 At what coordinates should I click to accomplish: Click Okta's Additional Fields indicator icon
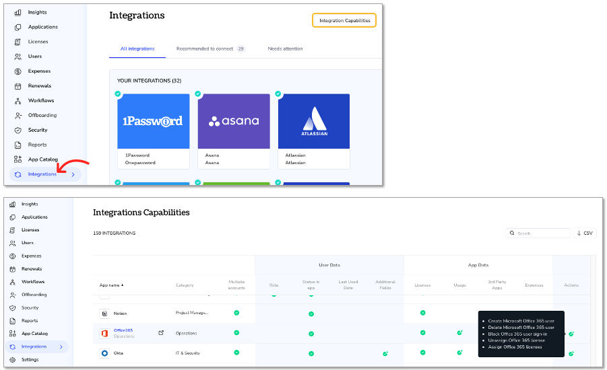385,353
